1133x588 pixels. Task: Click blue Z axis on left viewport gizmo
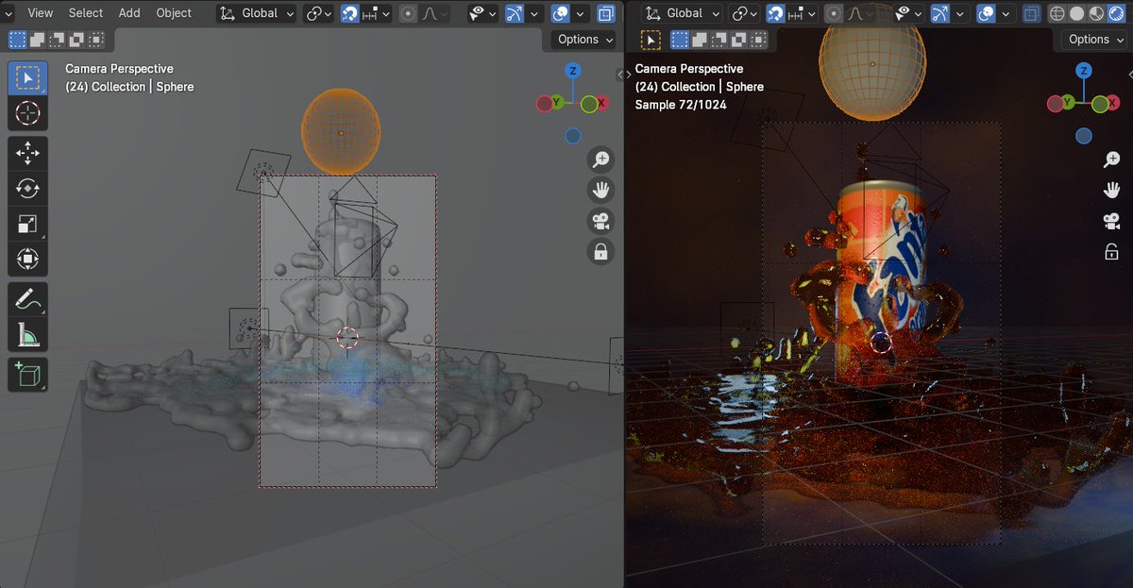(572, 71)
